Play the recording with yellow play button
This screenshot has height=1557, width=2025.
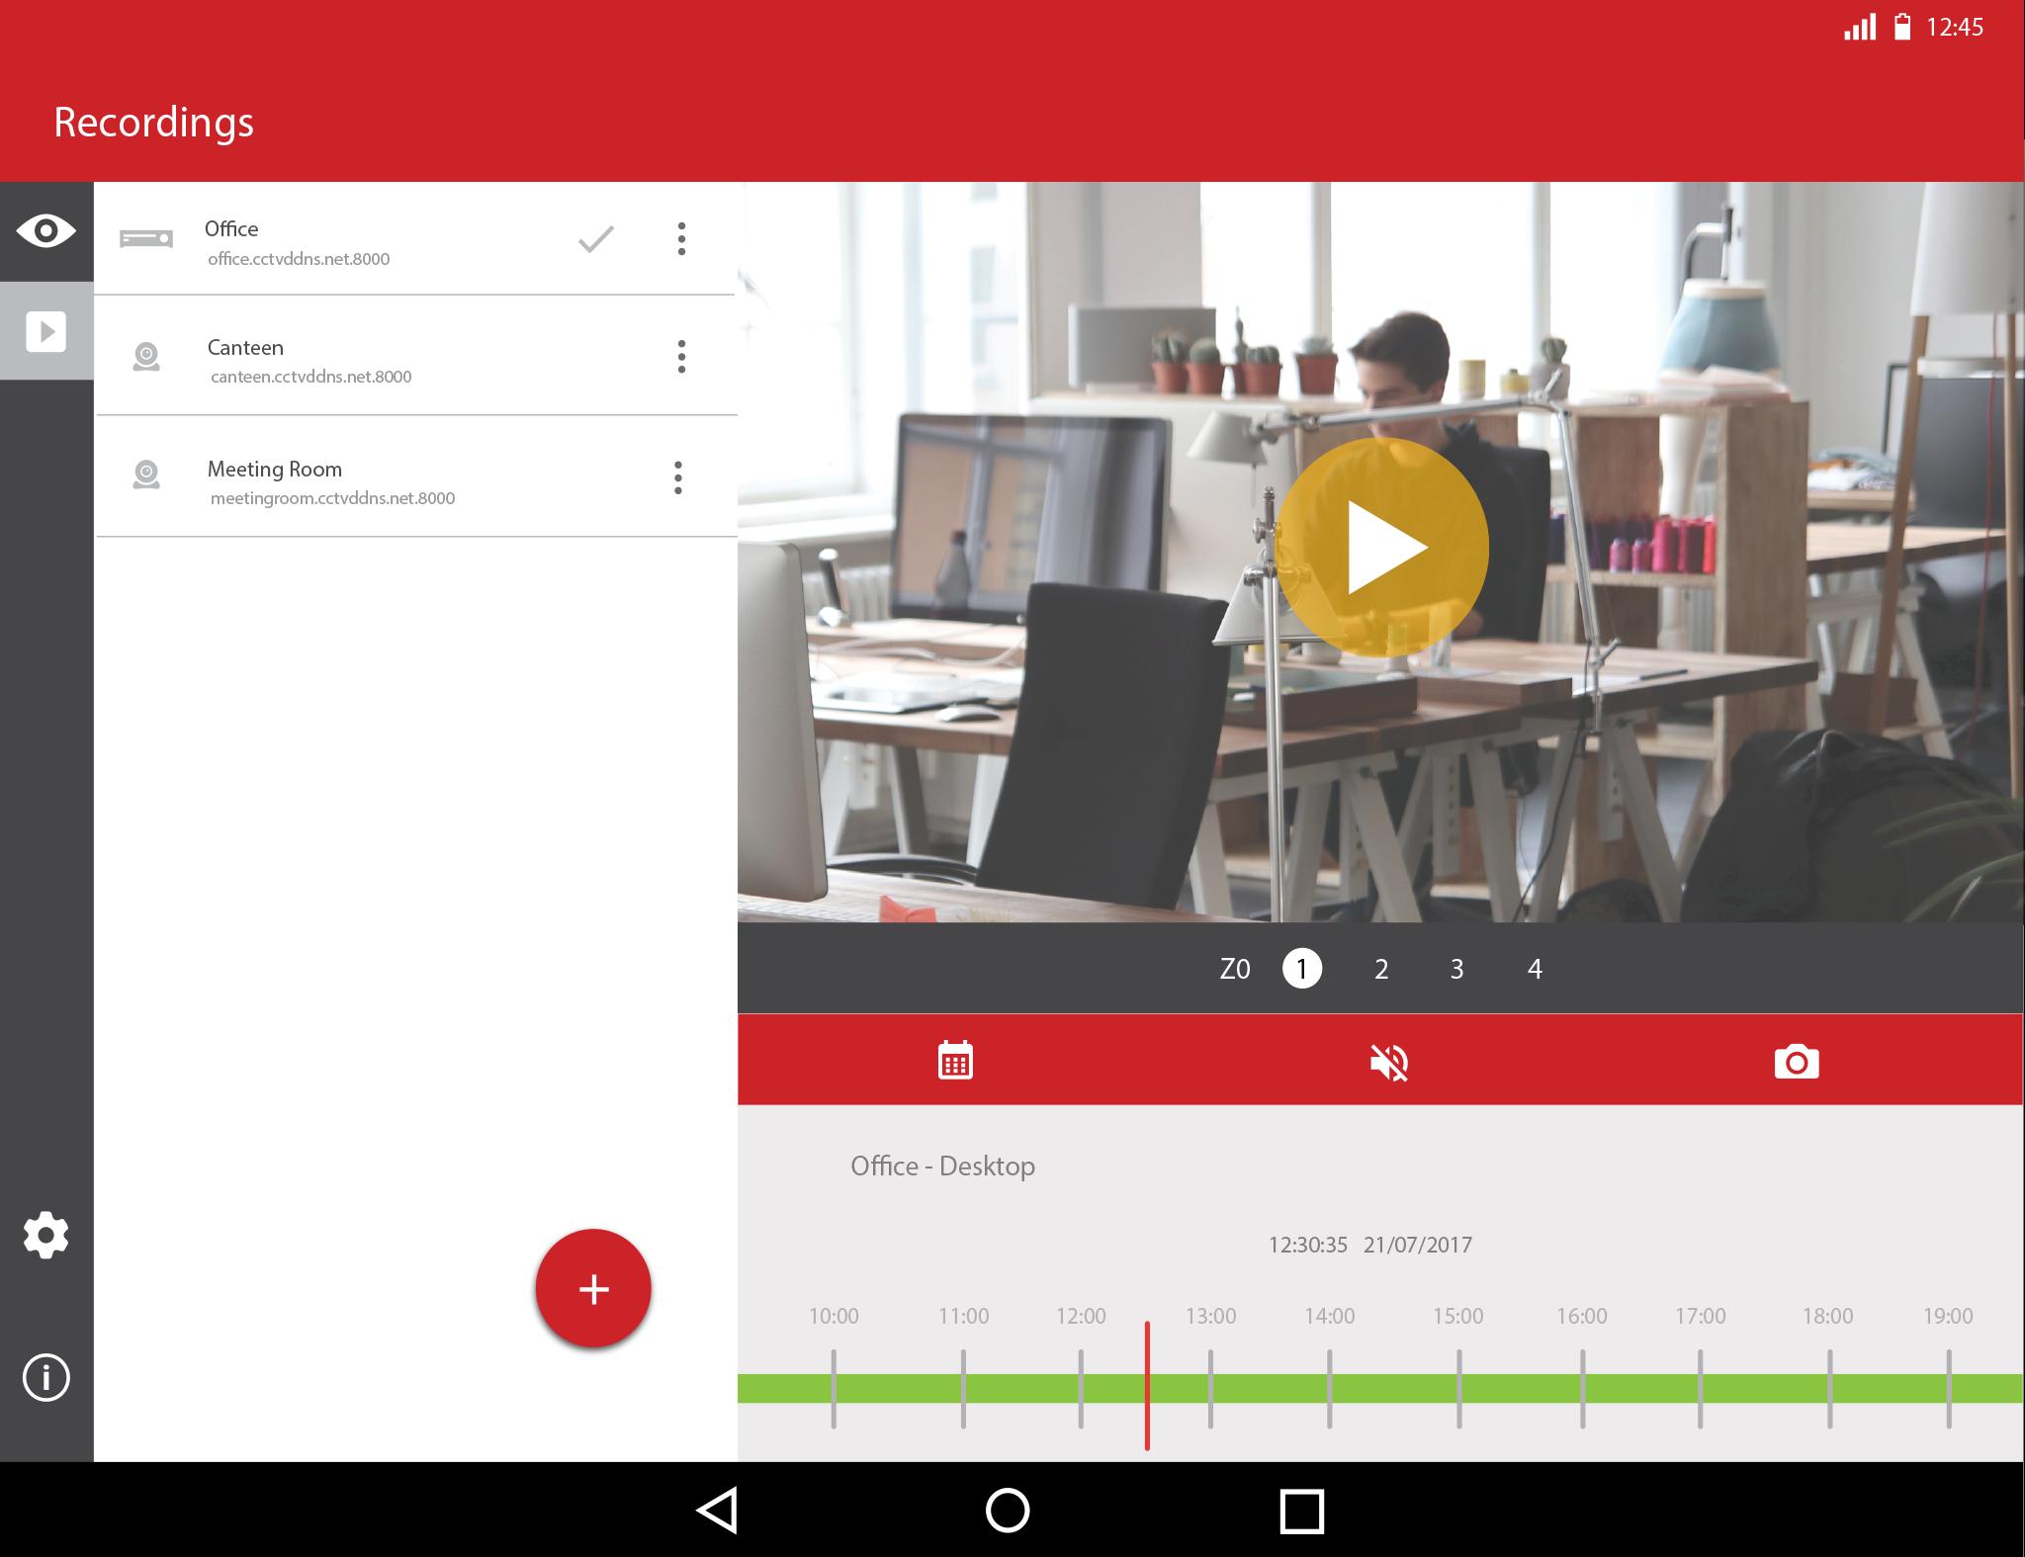click(1381, 547)
